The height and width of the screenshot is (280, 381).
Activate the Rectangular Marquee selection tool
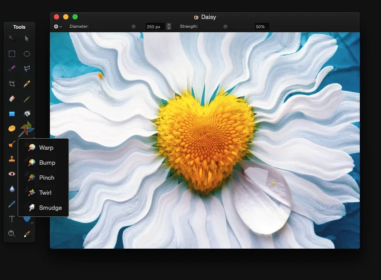pos(12,54)
